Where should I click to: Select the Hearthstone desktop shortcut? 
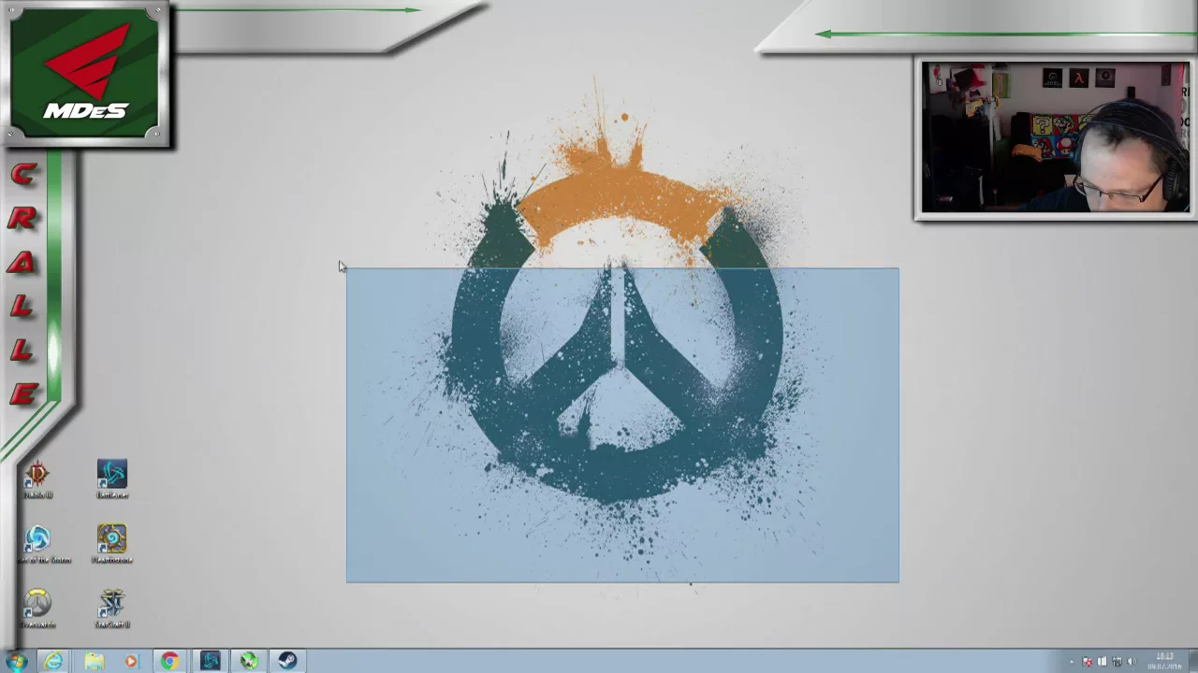[112, 545]
